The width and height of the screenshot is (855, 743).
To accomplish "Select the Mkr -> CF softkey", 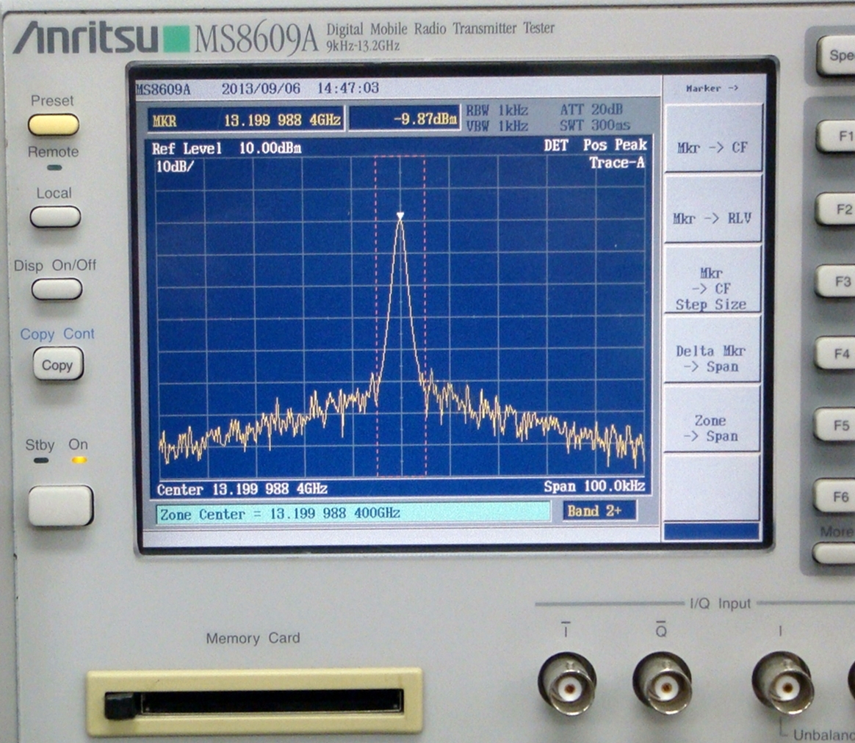I will coord(712,139).
